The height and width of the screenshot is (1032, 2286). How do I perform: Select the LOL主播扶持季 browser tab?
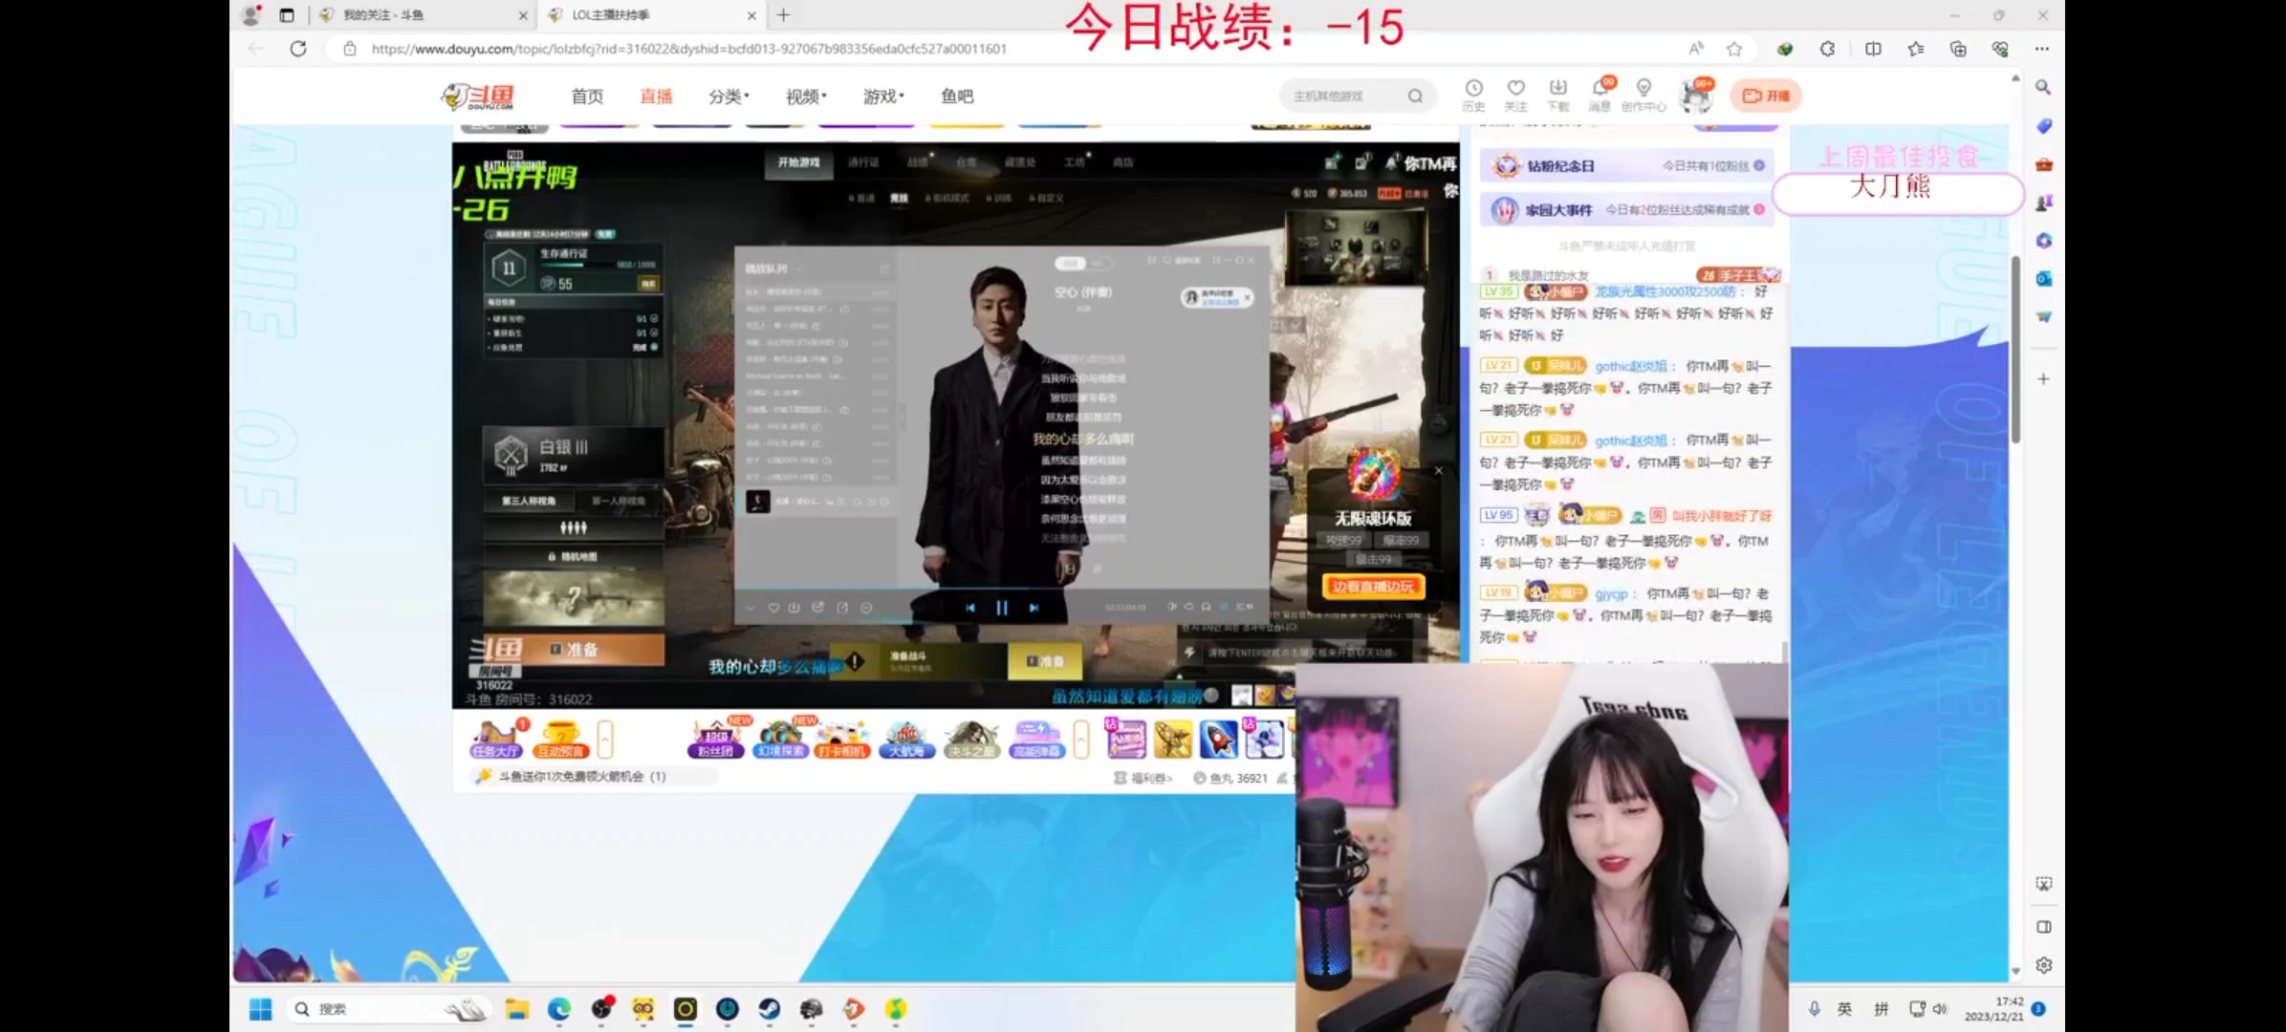[x=650, y=15]
